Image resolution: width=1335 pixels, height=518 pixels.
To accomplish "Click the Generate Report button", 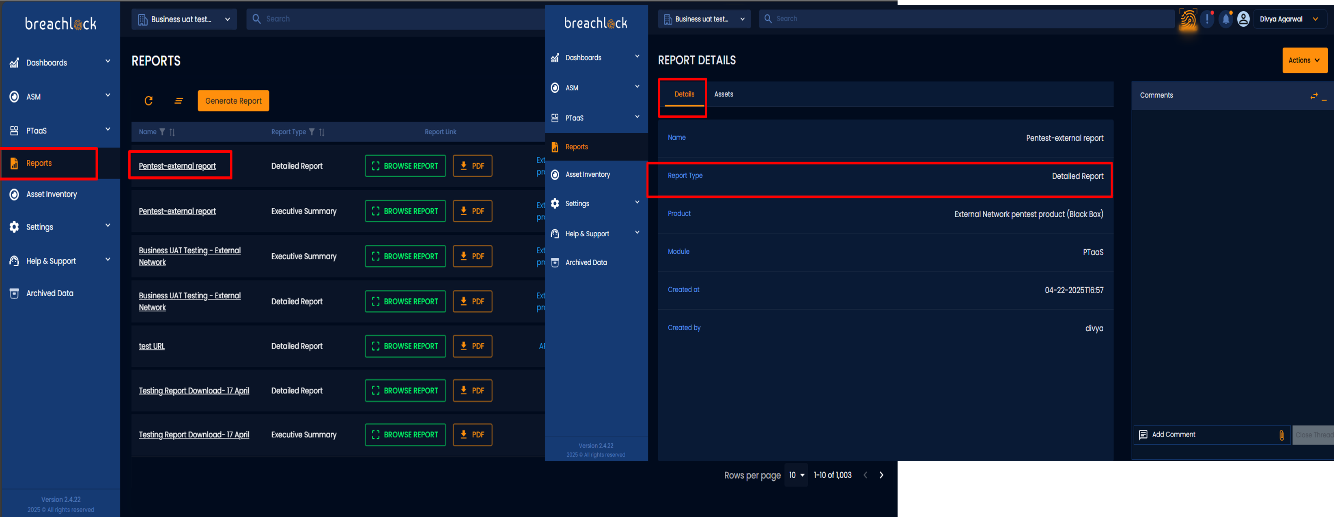I will [233, 101].
